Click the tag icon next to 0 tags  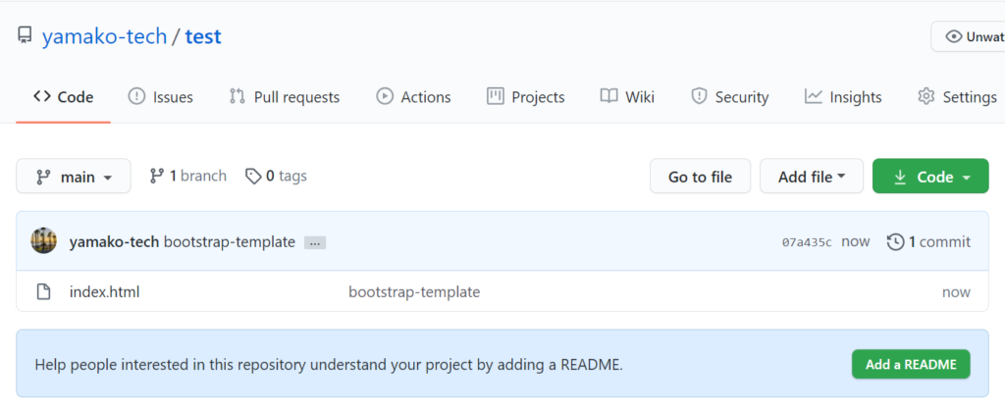tap(254, 177)
